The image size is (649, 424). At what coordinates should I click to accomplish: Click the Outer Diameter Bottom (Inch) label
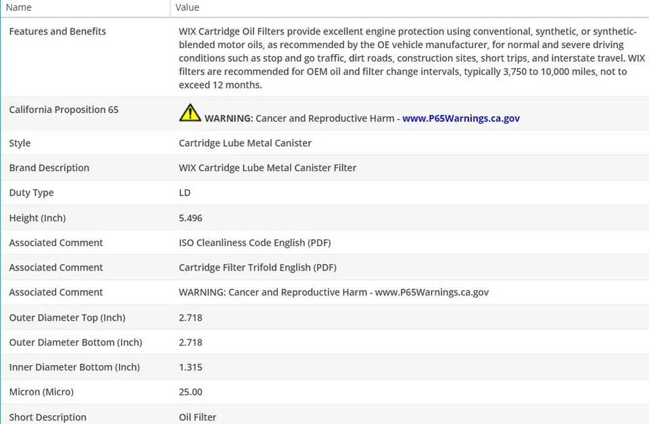click(76, 342)
